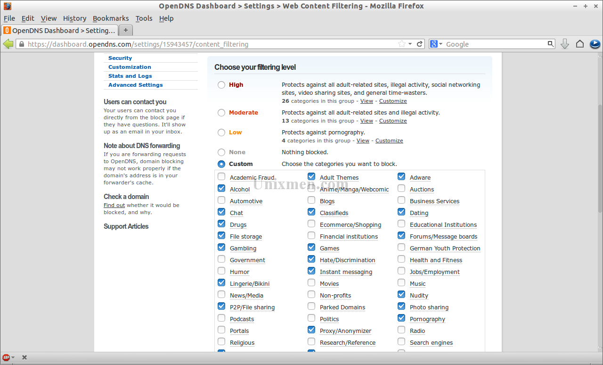Image resolution: width=603 pixels, height=365 pixels.
Task: Open the Security sidebar link
Action: 120,58
